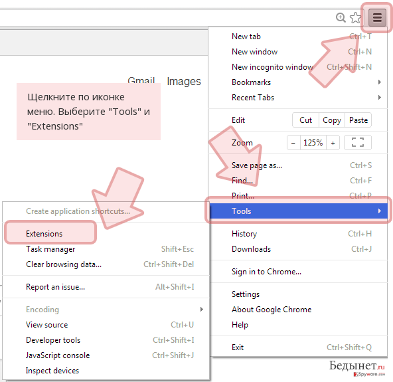
Task: Click the Copy button in Edit row
Action: click(x=332, y=120)
